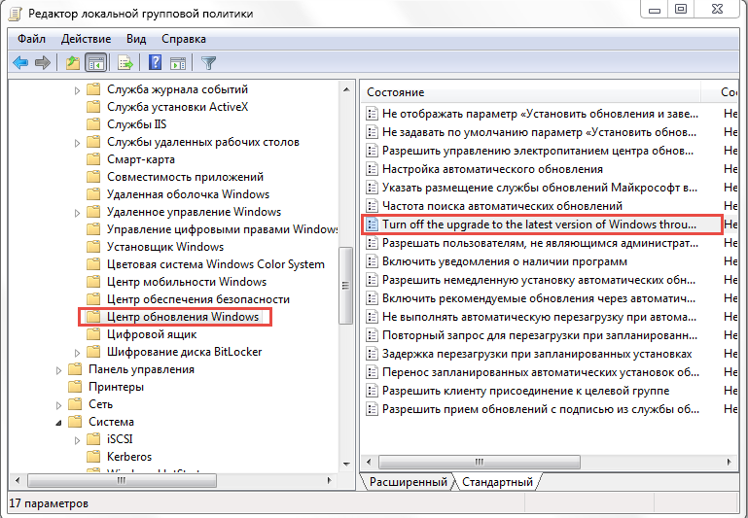Click the policy icon beside Настройка автоматического обновления
Viewport: 748px width, 518px height.
pos(372,169)
